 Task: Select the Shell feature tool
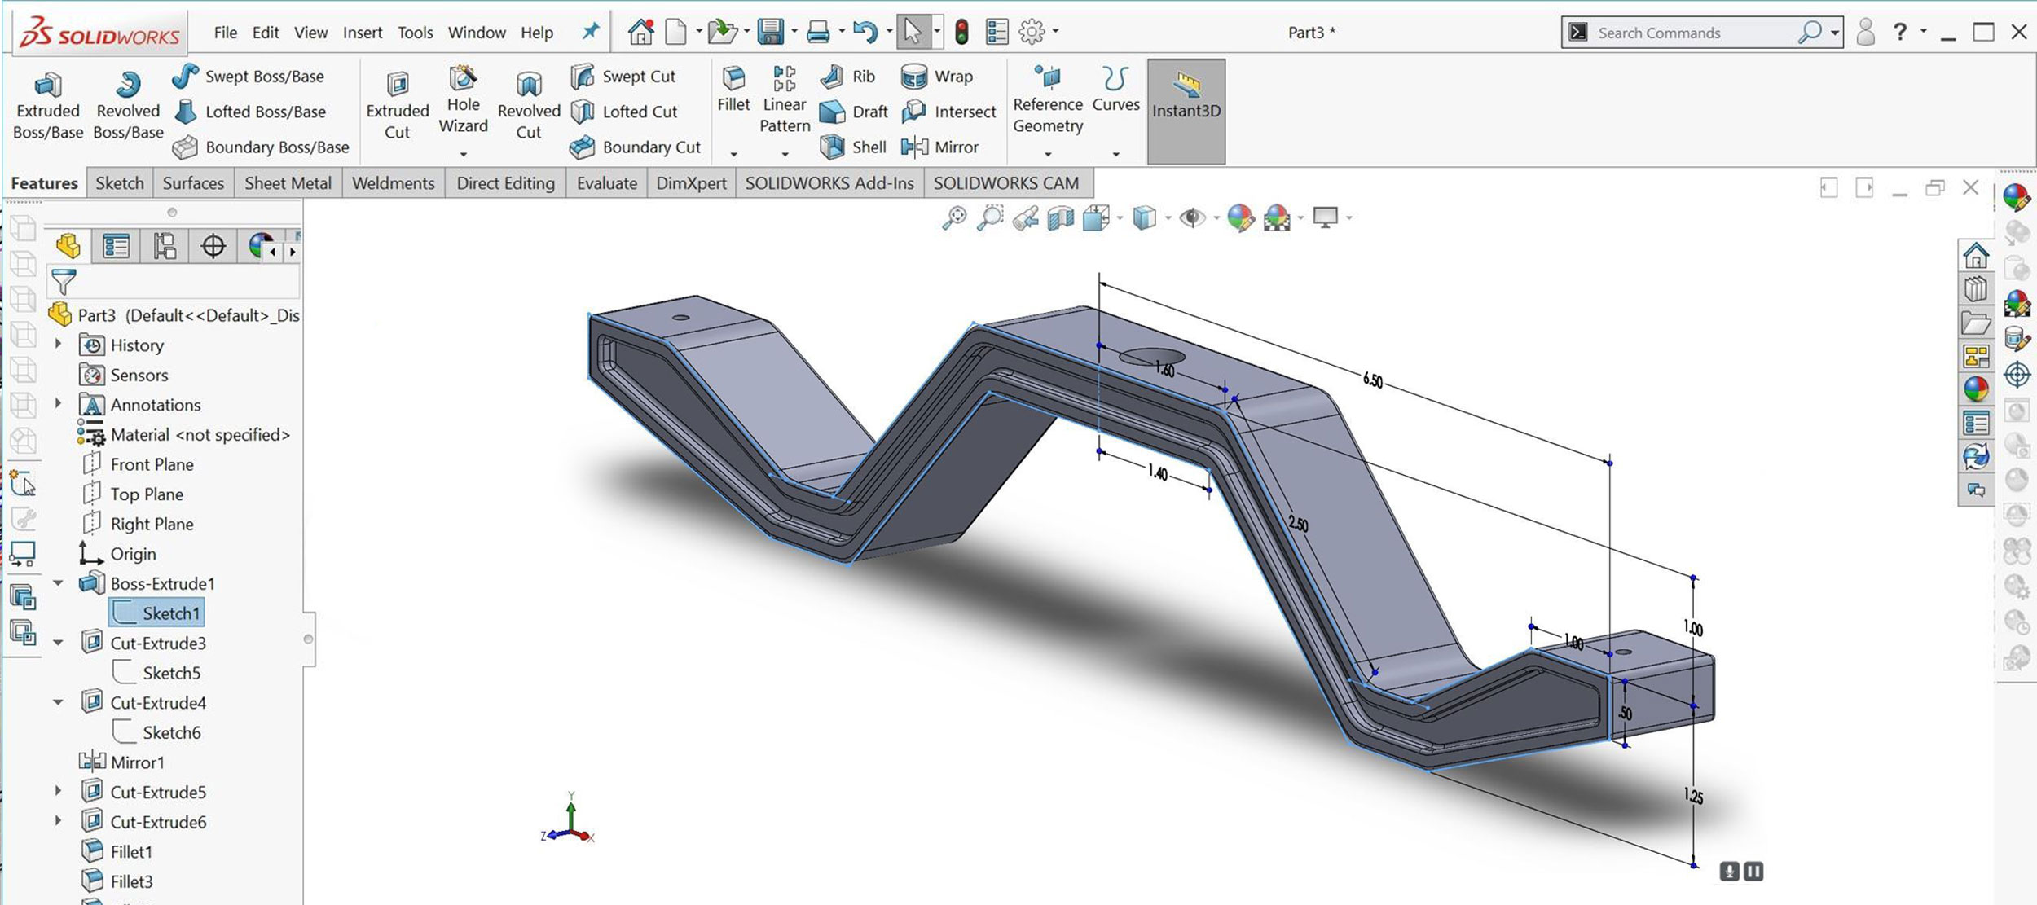point(851,147)
